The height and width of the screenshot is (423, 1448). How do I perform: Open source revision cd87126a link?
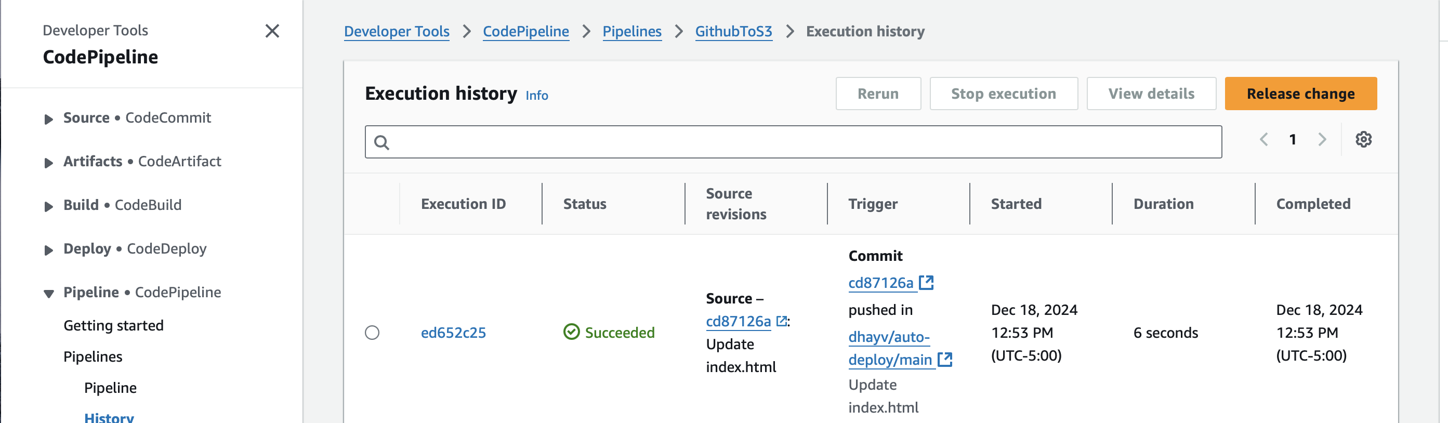738,321
